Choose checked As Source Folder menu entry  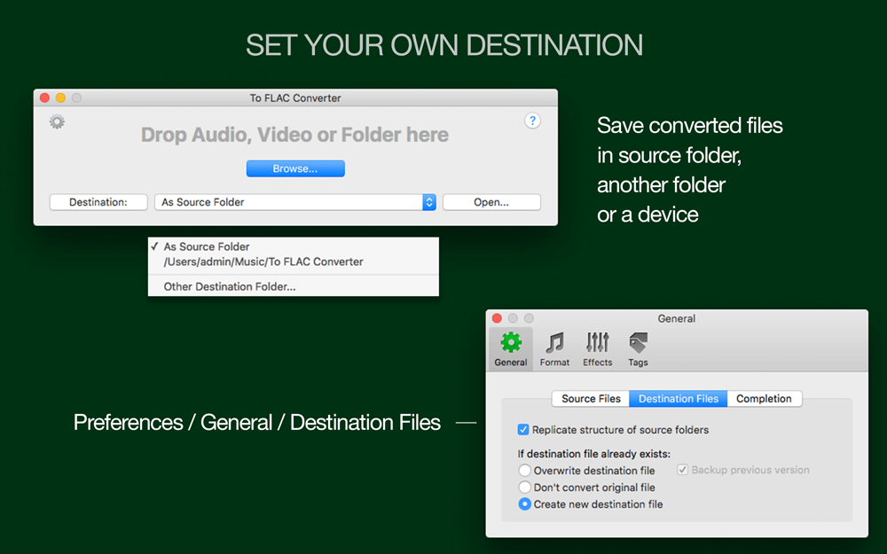click(x=293, y=246)
